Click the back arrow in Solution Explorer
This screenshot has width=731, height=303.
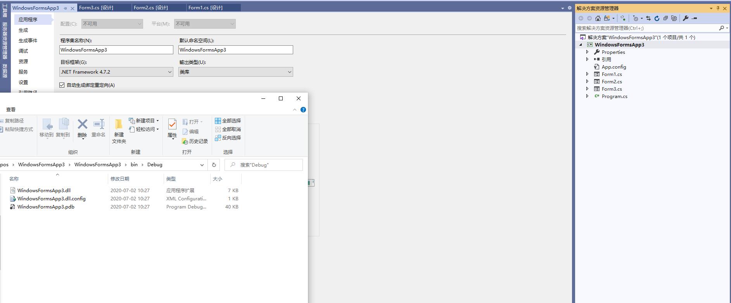581,18
